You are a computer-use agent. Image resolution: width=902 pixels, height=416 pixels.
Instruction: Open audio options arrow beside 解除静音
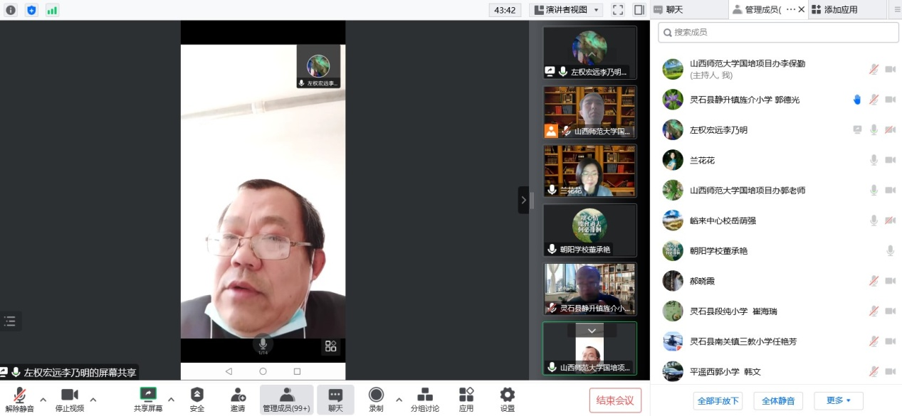43,399
